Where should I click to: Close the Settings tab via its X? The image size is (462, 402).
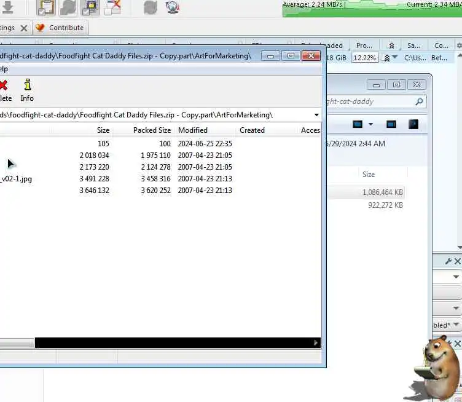(x=24, y=28)
